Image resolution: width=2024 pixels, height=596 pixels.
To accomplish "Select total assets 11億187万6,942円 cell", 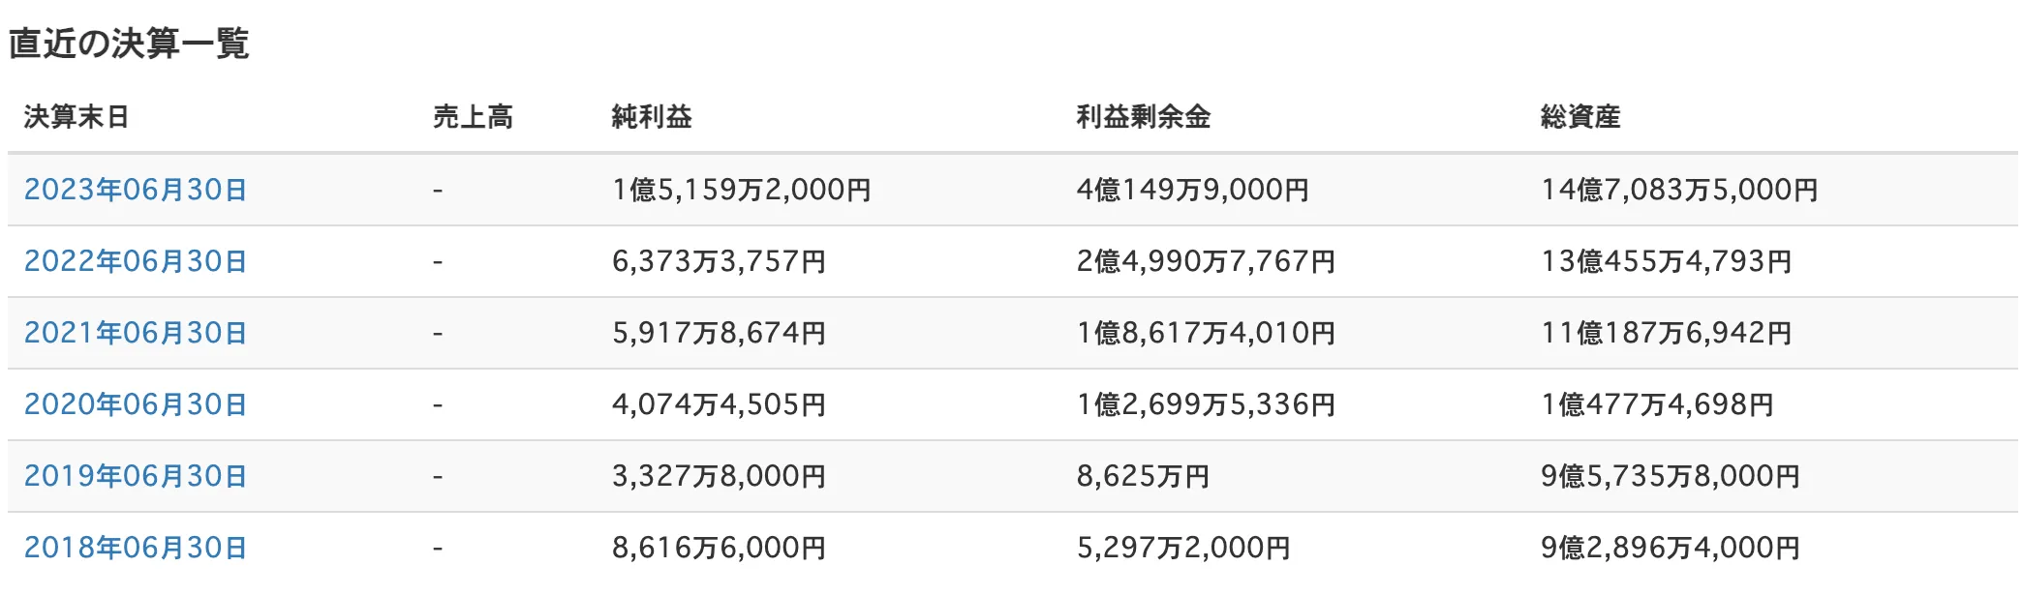I will [x=1667, y=333].
